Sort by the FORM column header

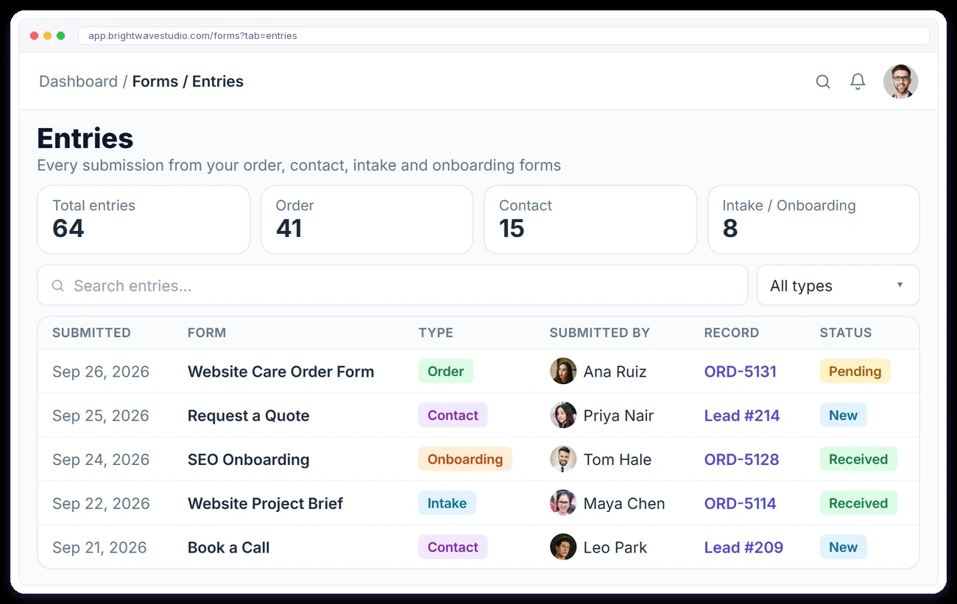[x=207, y=333]
